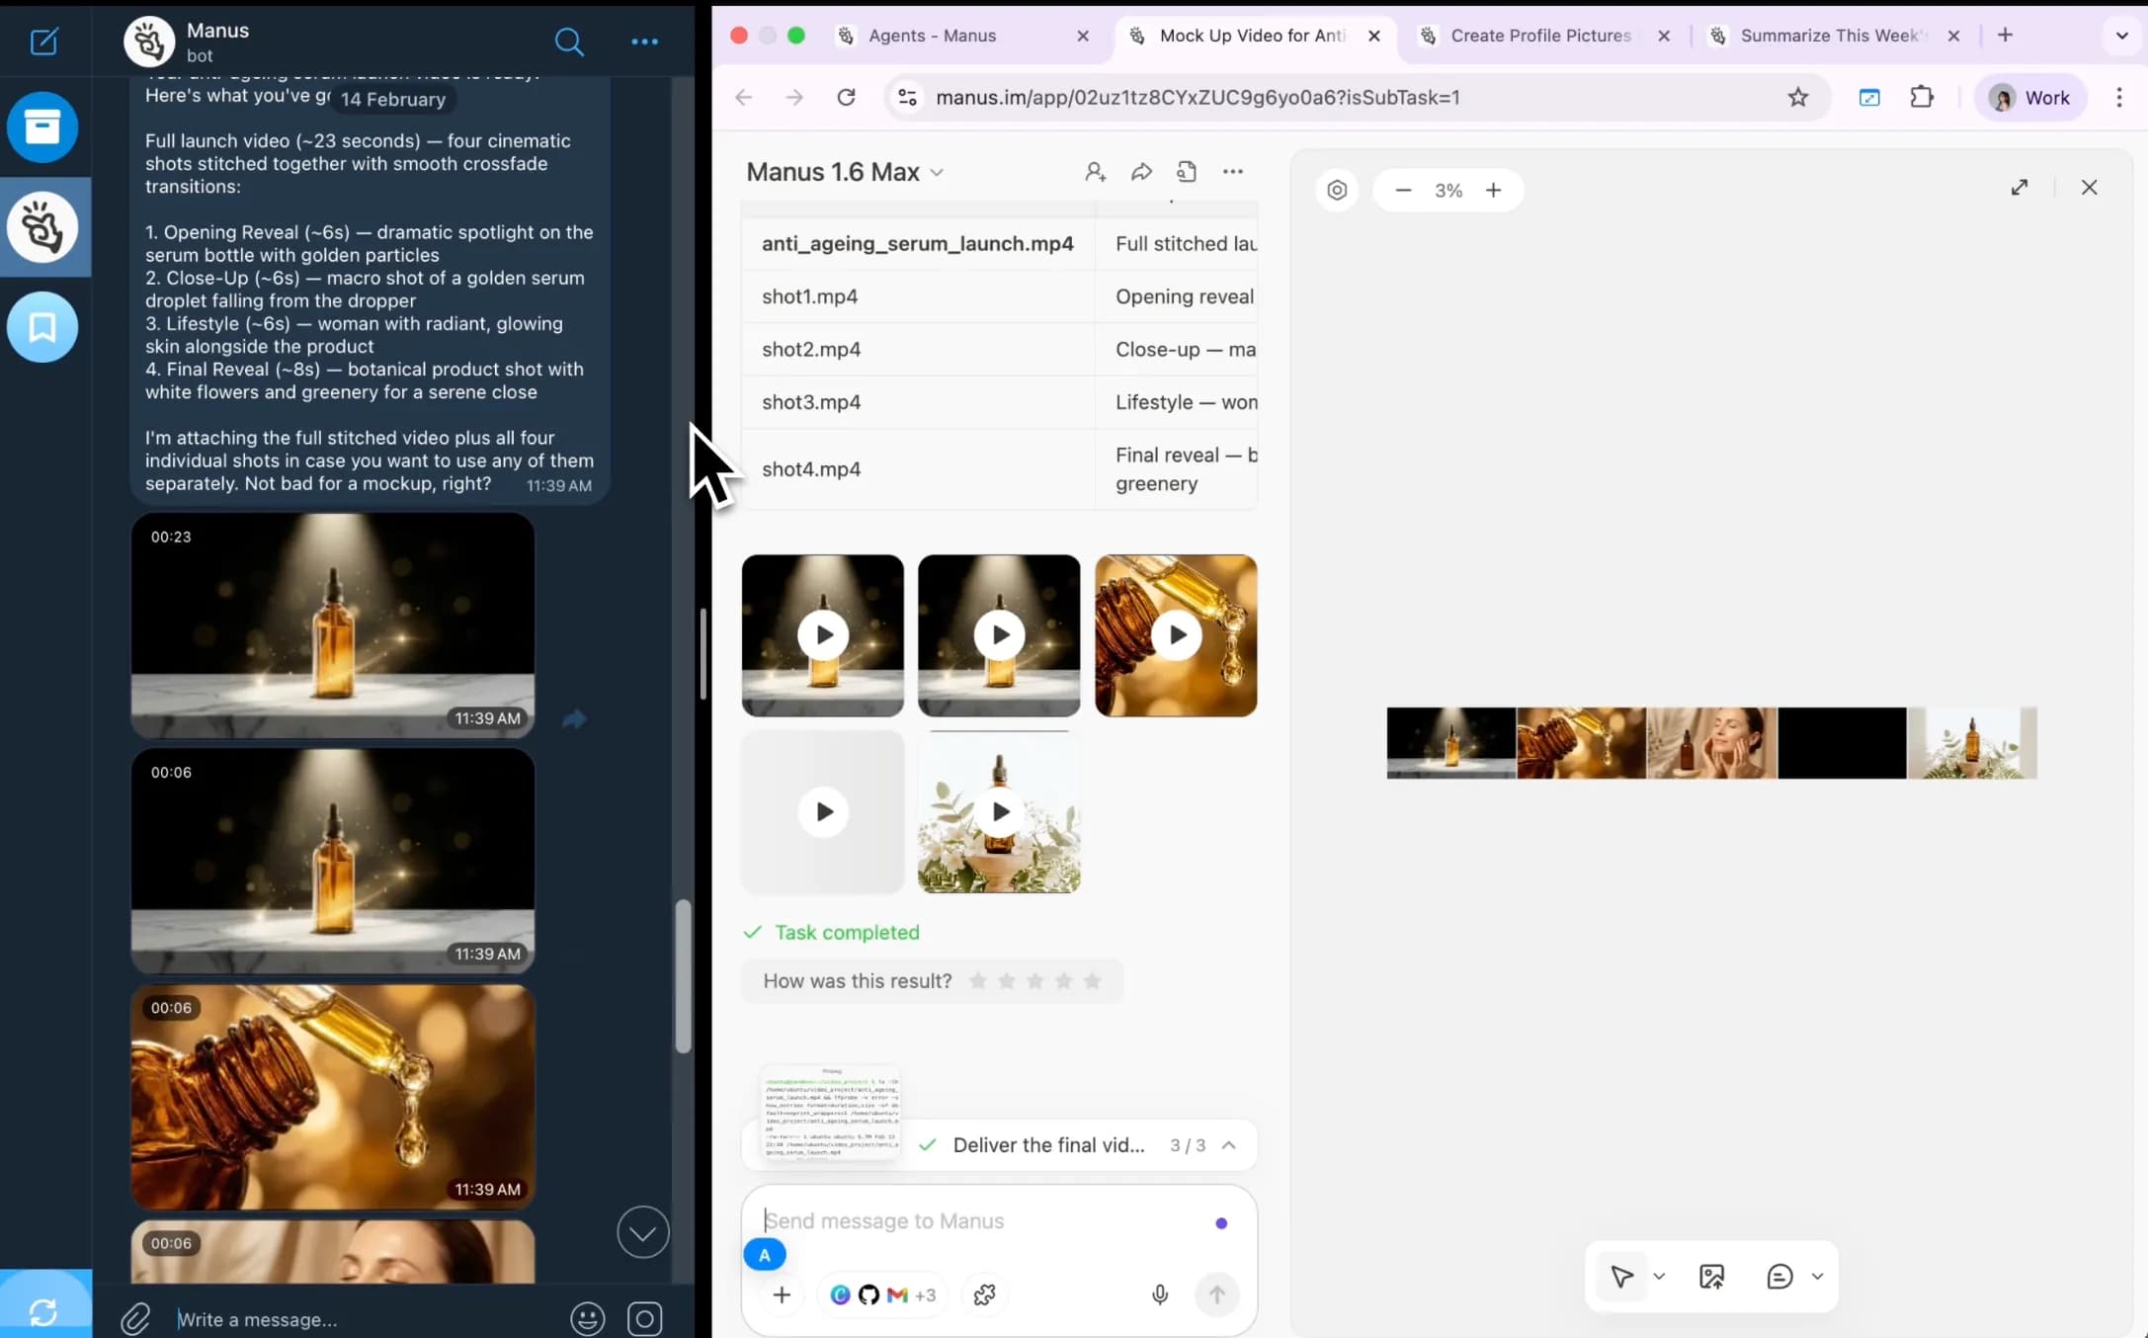Screen dimensions: 2148x1338
Task: View task files via the file-search icon
Action: [1187, 171]
